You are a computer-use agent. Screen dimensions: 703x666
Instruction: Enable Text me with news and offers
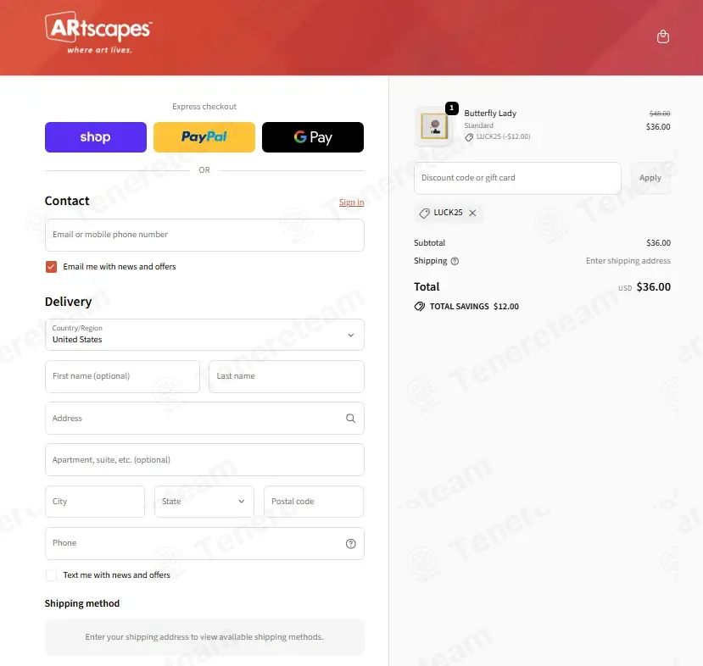tap(51, 575)
